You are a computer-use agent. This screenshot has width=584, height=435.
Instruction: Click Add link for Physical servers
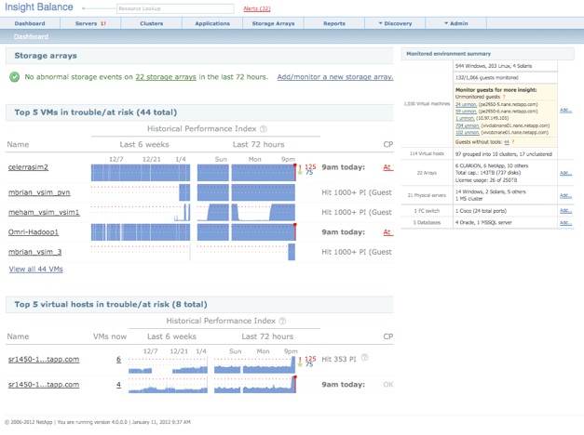point(565,195)
